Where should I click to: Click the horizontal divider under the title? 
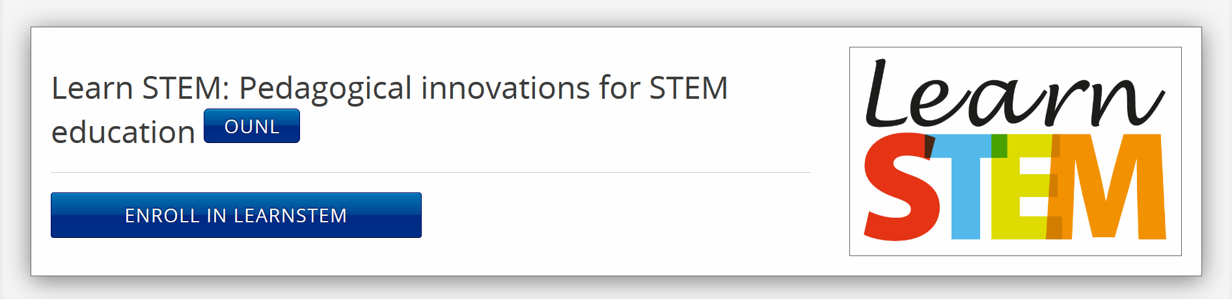[x=430, y=173]
